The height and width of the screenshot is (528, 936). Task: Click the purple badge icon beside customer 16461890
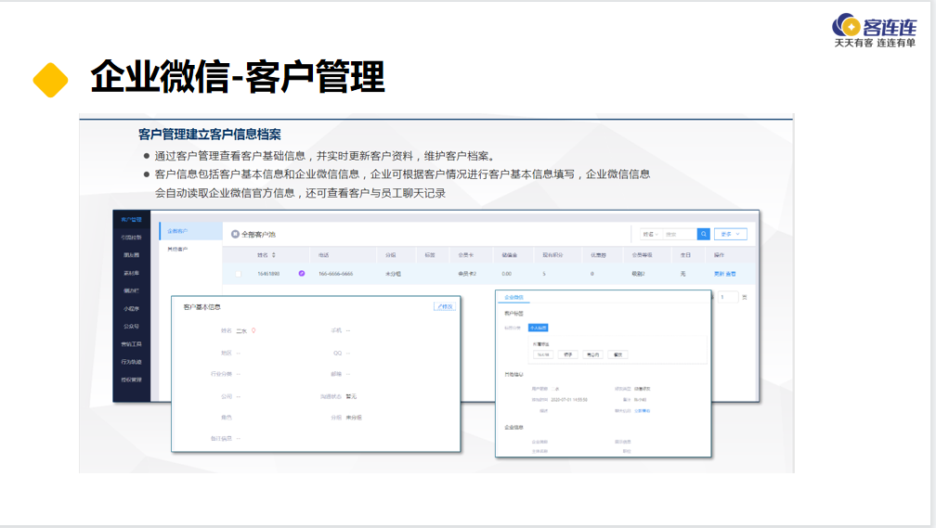[x=302, y=274]
